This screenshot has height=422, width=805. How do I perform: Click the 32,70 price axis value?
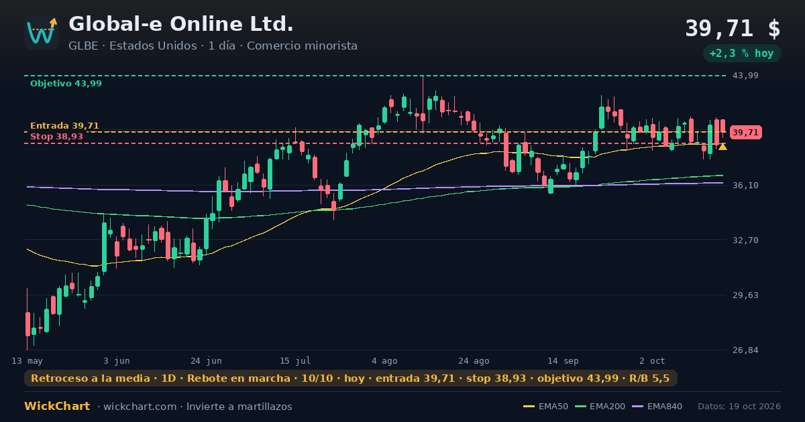[745, 240]
